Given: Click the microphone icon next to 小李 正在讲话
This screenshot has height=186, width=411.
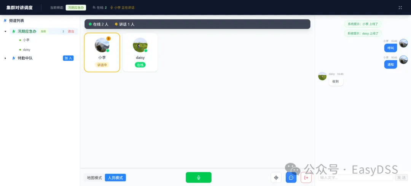Looking at the screenshot, I should point(112,8).
